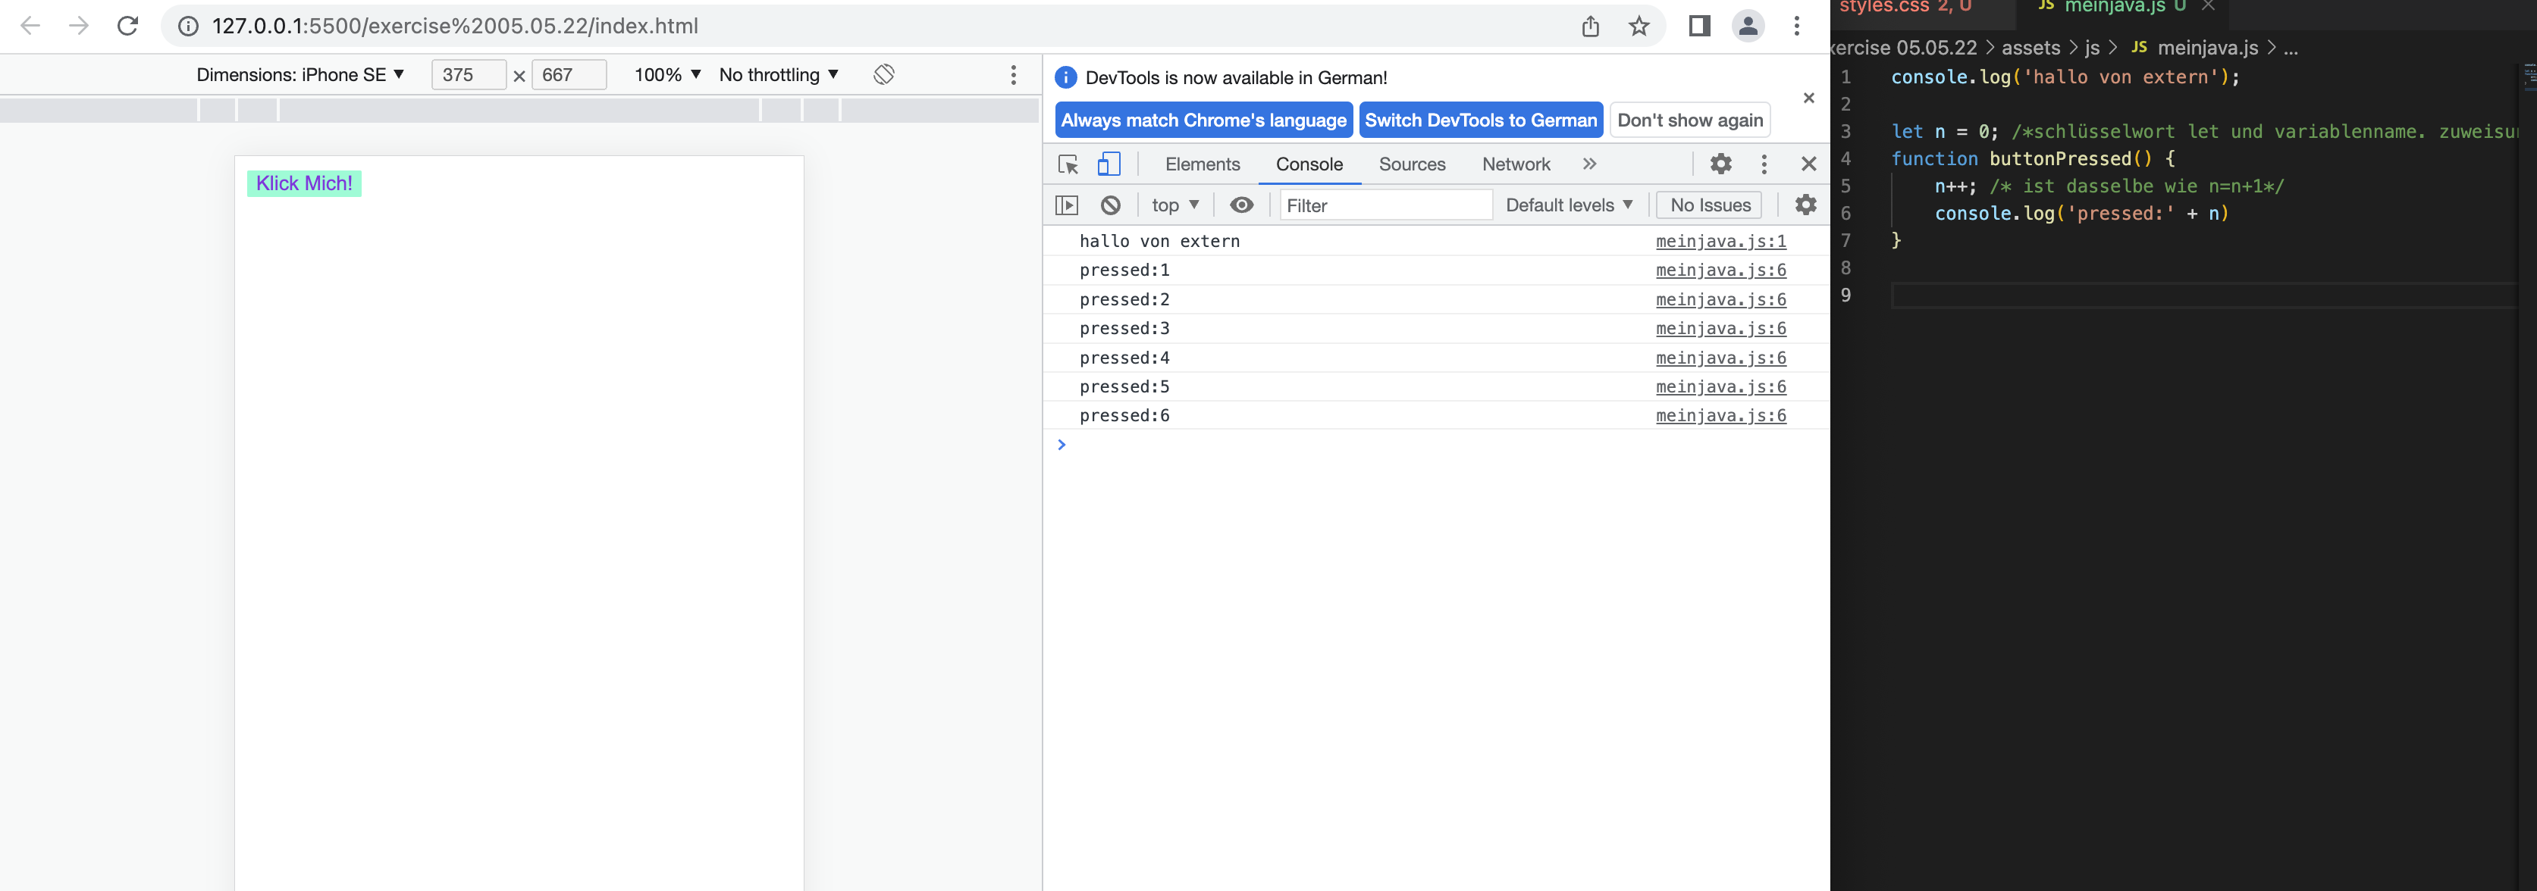This screenshot has height=891, width=2537.
Task: Open the No throttling dropdown
Action: point(778,75)
